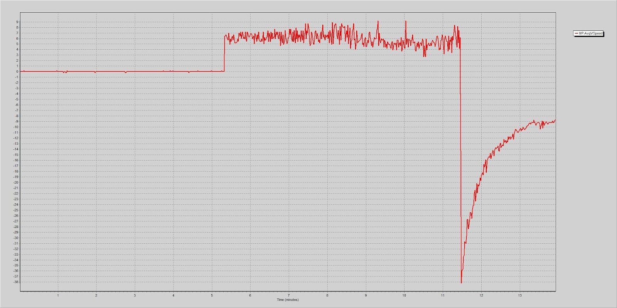The width and height of the screenshot is (617, 308).
Task: Select the time axis tick label 4
Action: point(174,295)
